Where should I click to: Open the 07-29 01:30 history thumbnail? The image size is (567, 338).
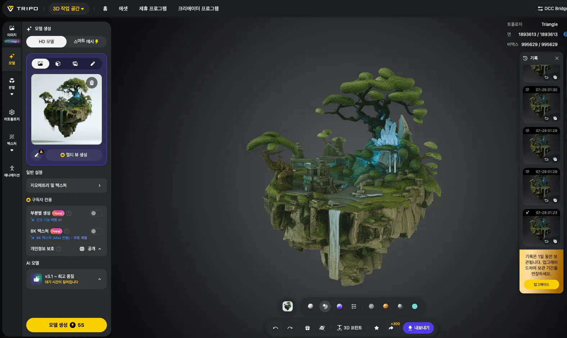pyautogui.click(x=541, y=105)
